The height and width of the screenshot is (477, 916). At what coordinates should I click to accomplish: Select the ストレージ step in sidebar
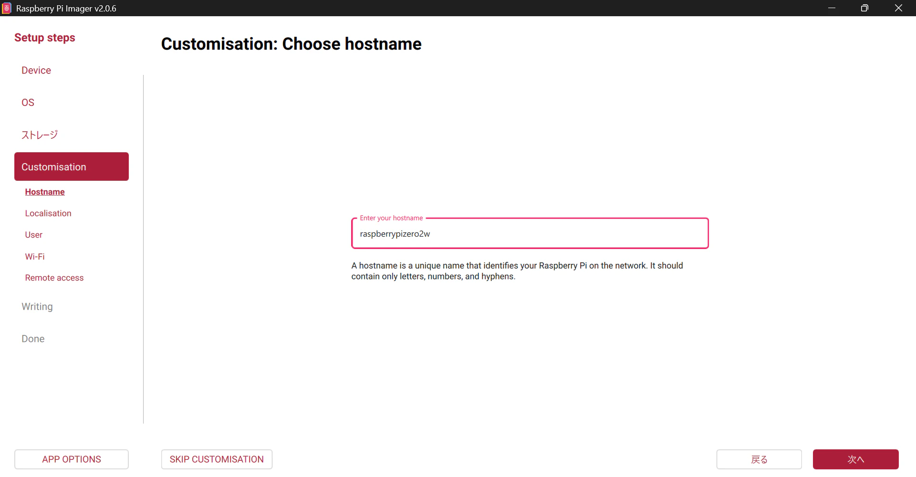(x=40, y=135)
